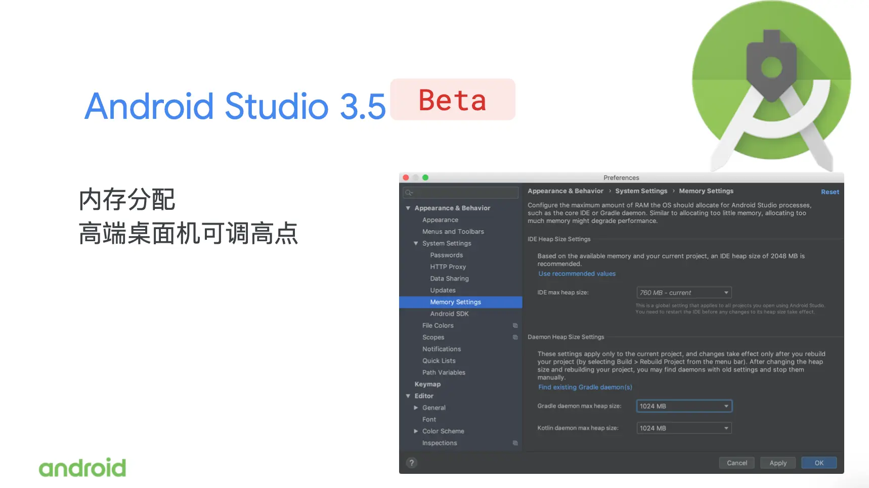869x488 pixels.
Task: Click the Apply button
Action: coord(777,463)
